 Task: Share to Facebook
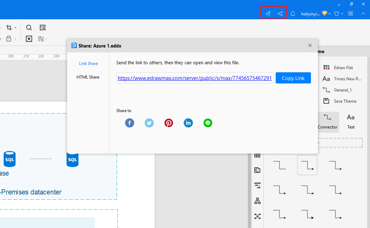130,123
